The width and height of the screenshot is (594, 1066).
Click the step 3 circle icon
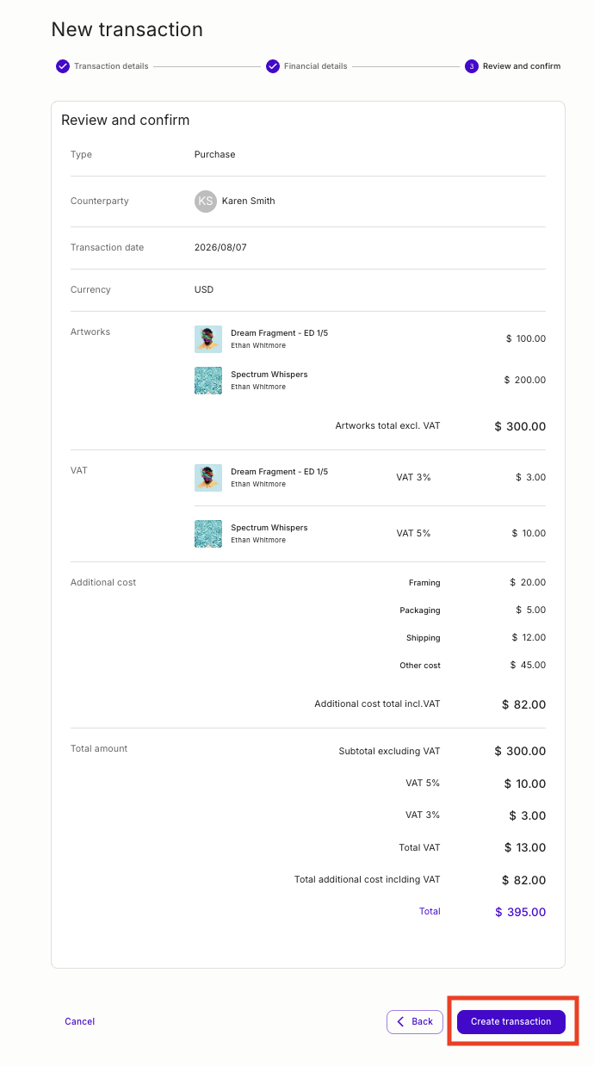click(472, 66)
